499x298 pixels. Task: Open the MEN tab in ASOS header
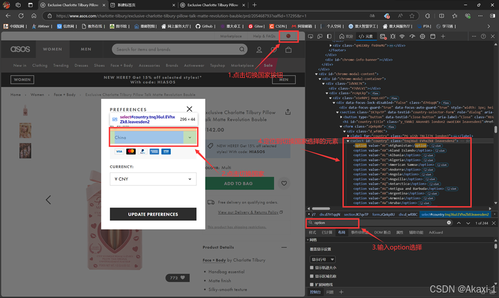(86, 49)
